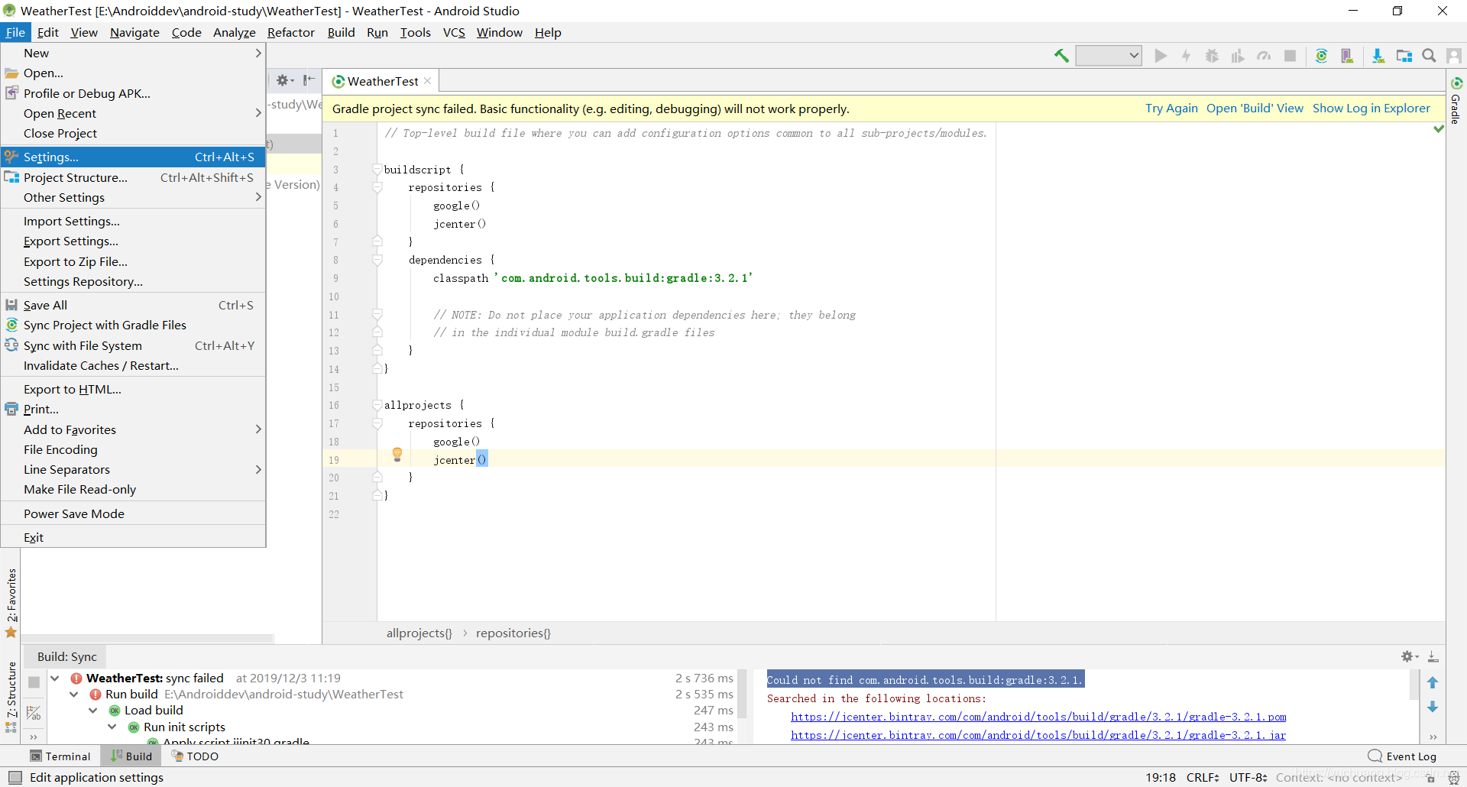Choose Sync Project with Gradle Files
Viewport: 1467px width, 787px height.
pyautogui.click(x=133, y=325)
